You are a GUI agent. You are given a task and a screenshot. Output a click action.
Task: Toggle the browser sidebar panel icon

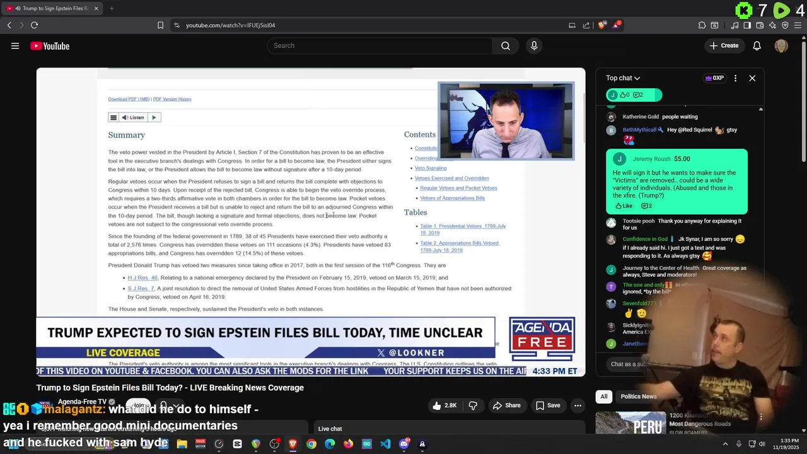(x=747, y=25)
